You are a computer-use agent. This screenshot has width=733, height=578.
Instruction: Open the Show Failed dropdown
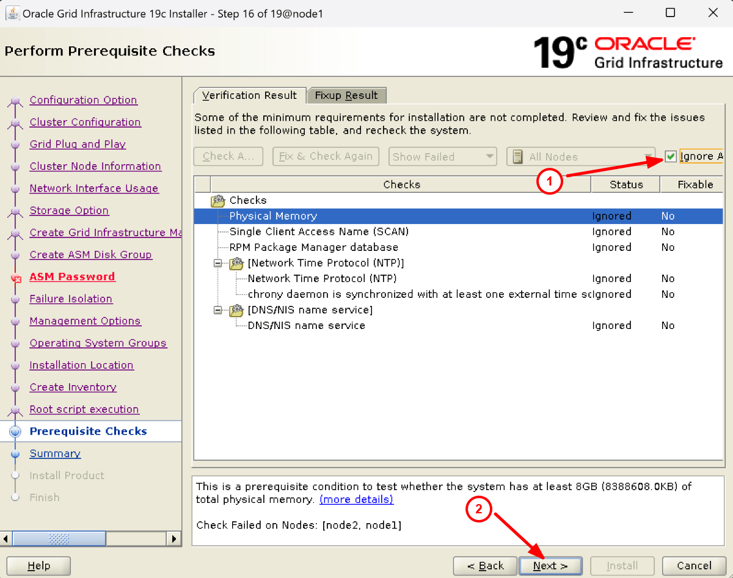click(x=442, y=156)
